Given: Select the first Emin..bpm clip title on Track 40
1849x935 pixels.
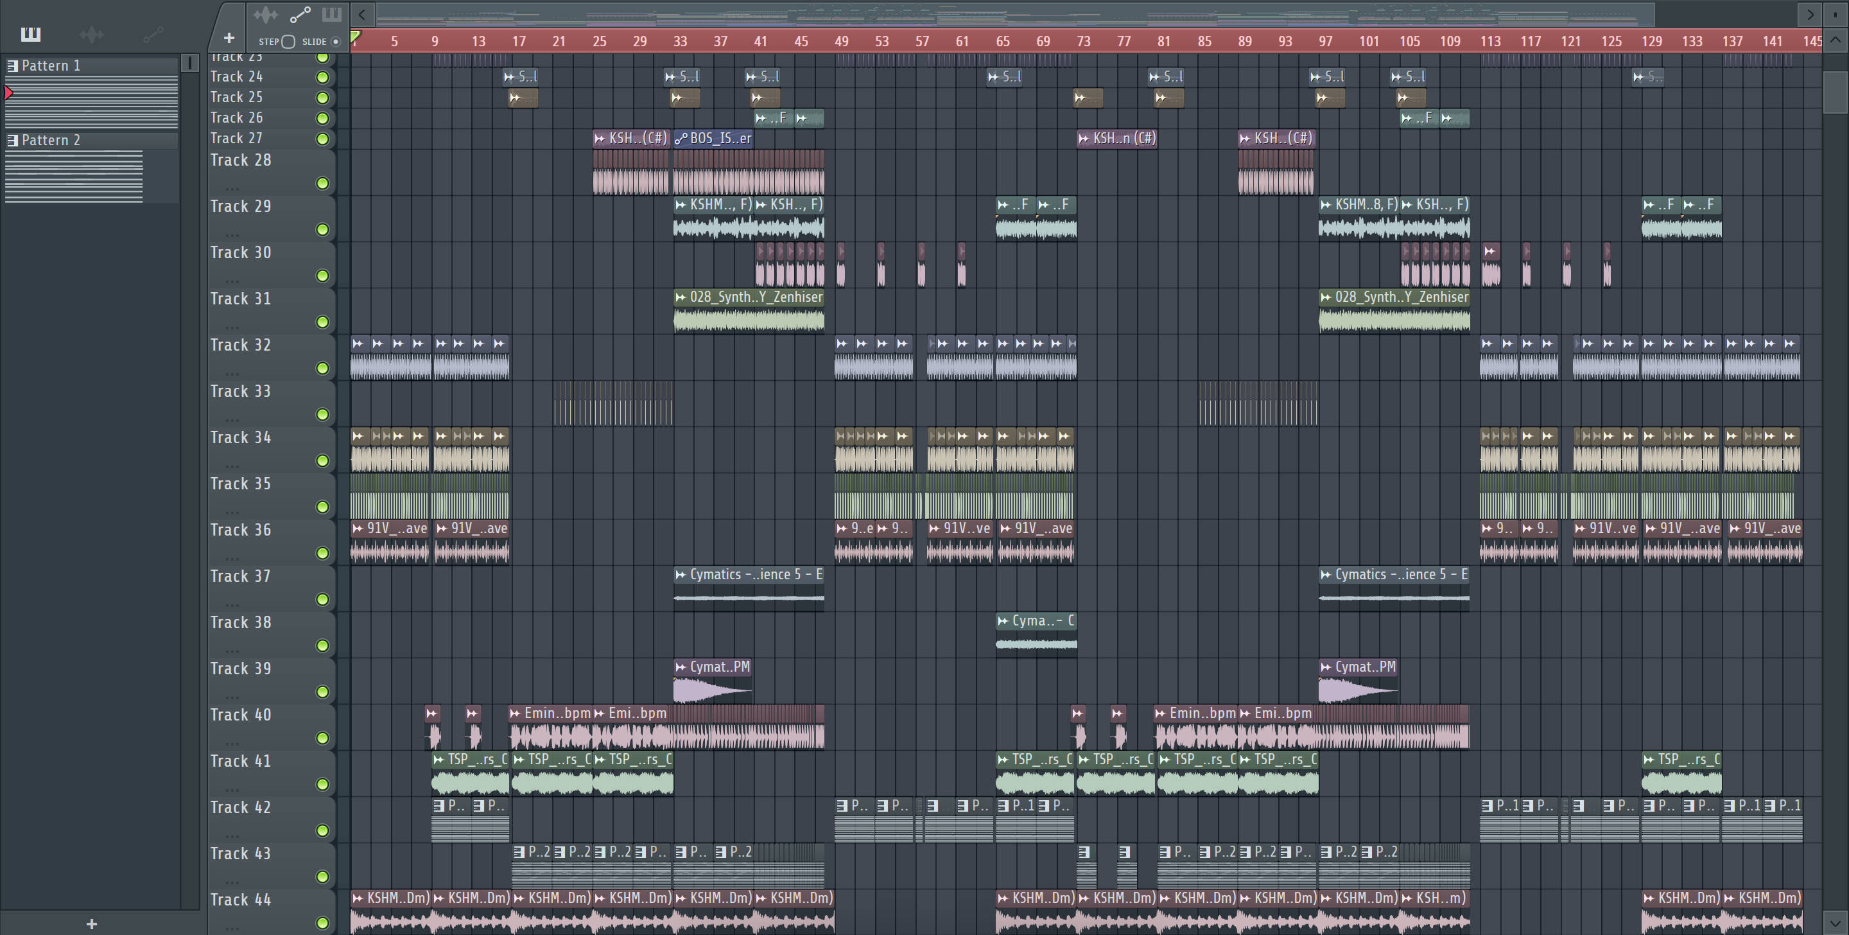Looking at the screenshot, I should click(557, 713).
